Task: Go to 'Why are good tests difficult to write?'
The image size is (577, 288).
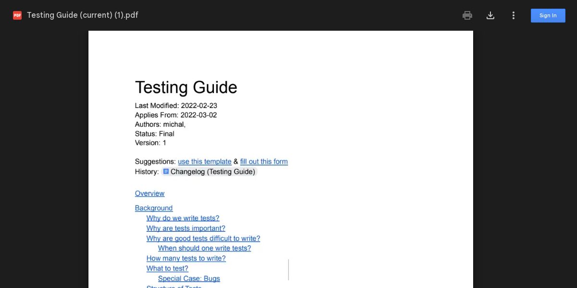Action: click(x=203, y=239)
